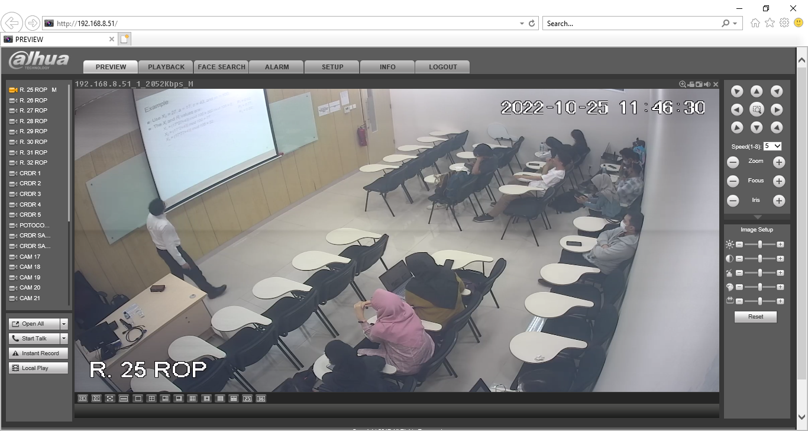The height and width of the screenshot is (431, 808).
Task: Increase brightness with the plus beside the sun icon
Action: click(780, 245)
